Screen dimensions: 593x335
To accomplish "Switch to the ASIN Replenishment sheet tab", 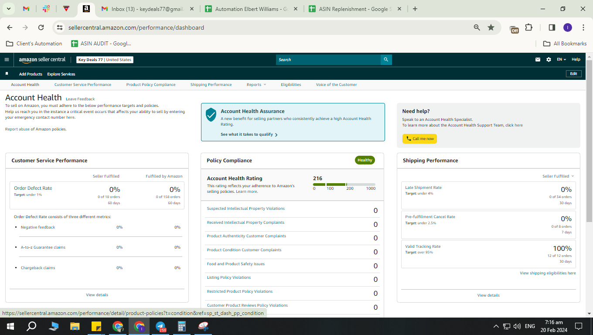I will point(355,9).
